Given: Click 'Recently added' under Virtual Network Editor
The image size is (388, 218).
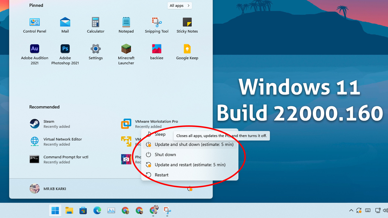Looking at the screenshot, I should click(x=57, y=144).
